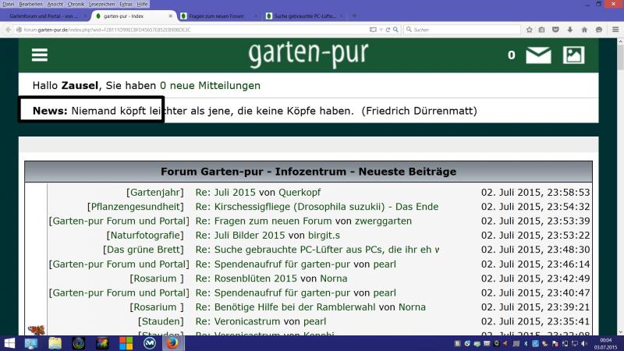Open the Firefox downloads arrow
This screenshot has height=351, width=624.
[569, 30]
